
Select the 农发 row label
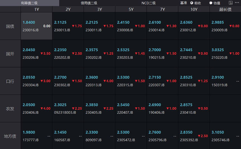(10, 109)
